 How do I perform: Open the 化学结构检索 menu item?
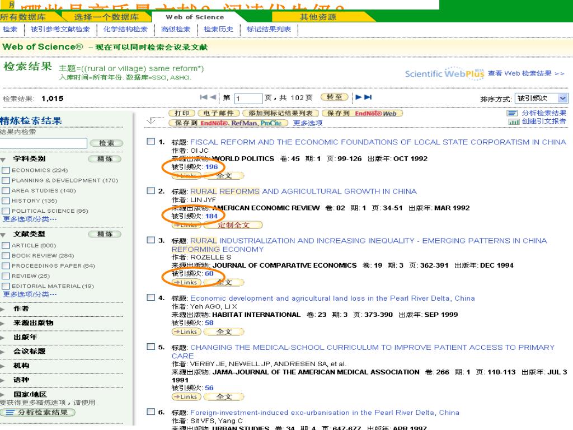click(126, 29)
